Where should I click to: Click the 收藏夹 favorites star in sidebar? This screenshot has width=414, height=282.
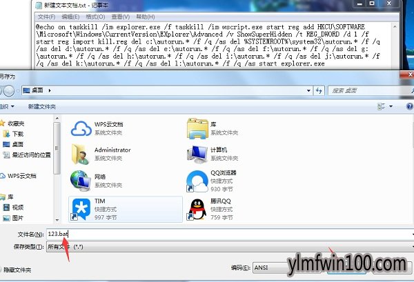point(3,123)
